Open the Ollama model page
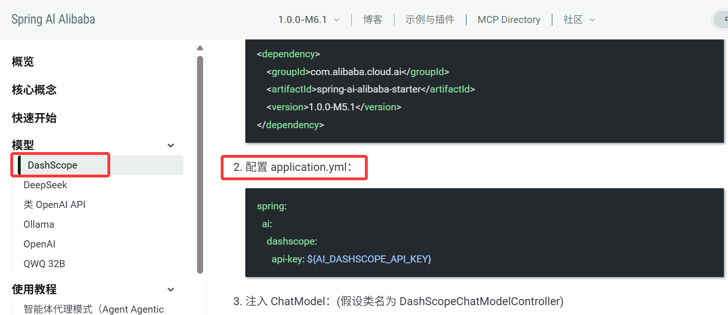The width and height of the screenshot is (728, 315). pyautogui.click(x=39, y=224)
